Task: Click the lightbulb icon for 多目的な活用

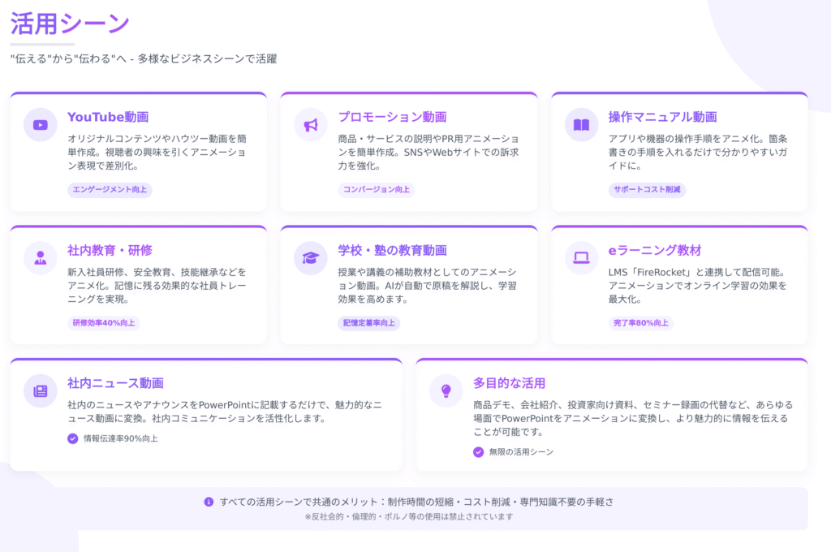Action: [x=446, y=390]
